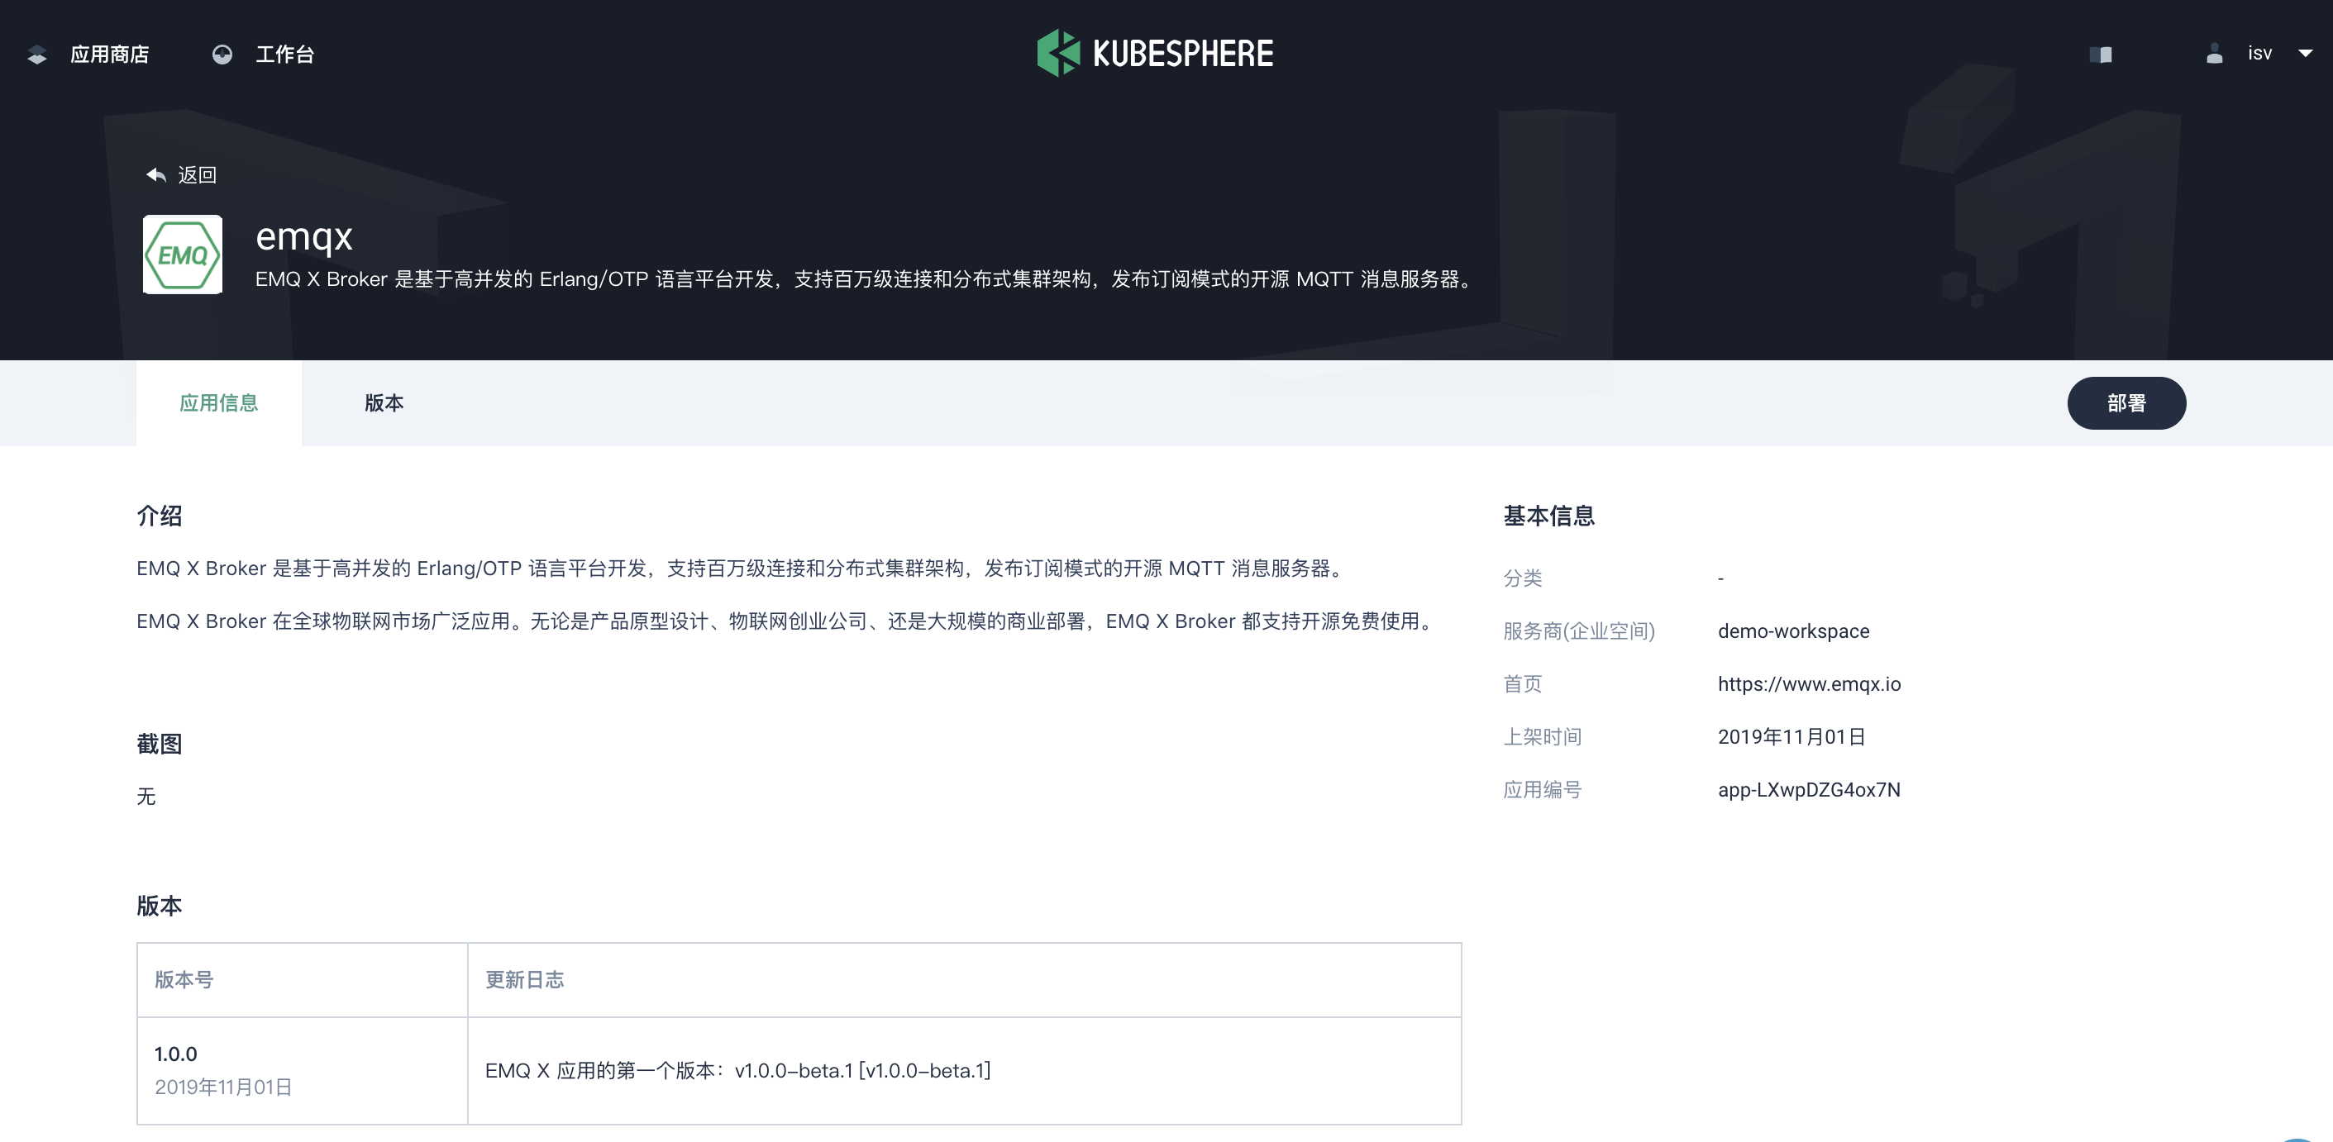Click the demo-workspace service provider value
The height and width of the screenshot is (1142, 2333).
pos(1793,630)
